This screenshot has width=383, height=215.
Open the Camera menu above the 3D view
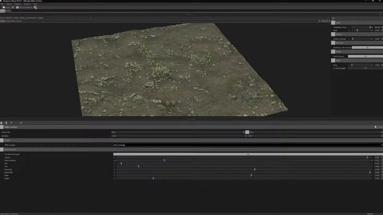point(23,18)
